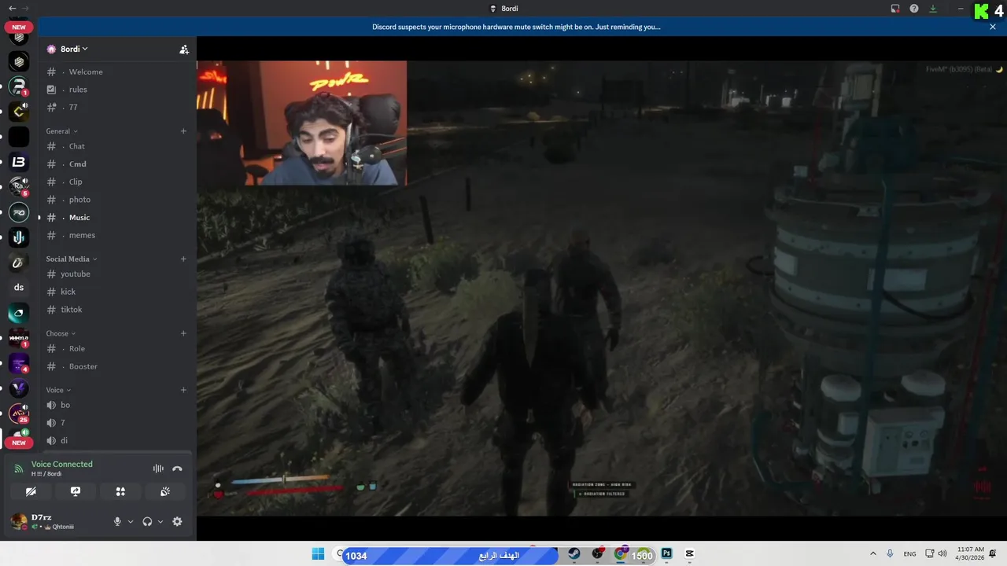Create channel in General category
Image resolution: width=1007 pixels, height=566 pixels.
183,131
